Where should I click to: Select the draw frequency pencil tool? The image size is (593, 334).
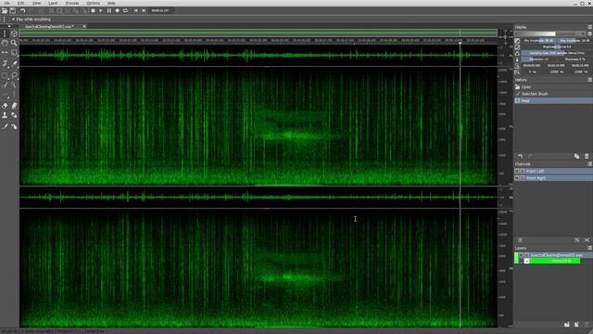(x=5, y=126)
